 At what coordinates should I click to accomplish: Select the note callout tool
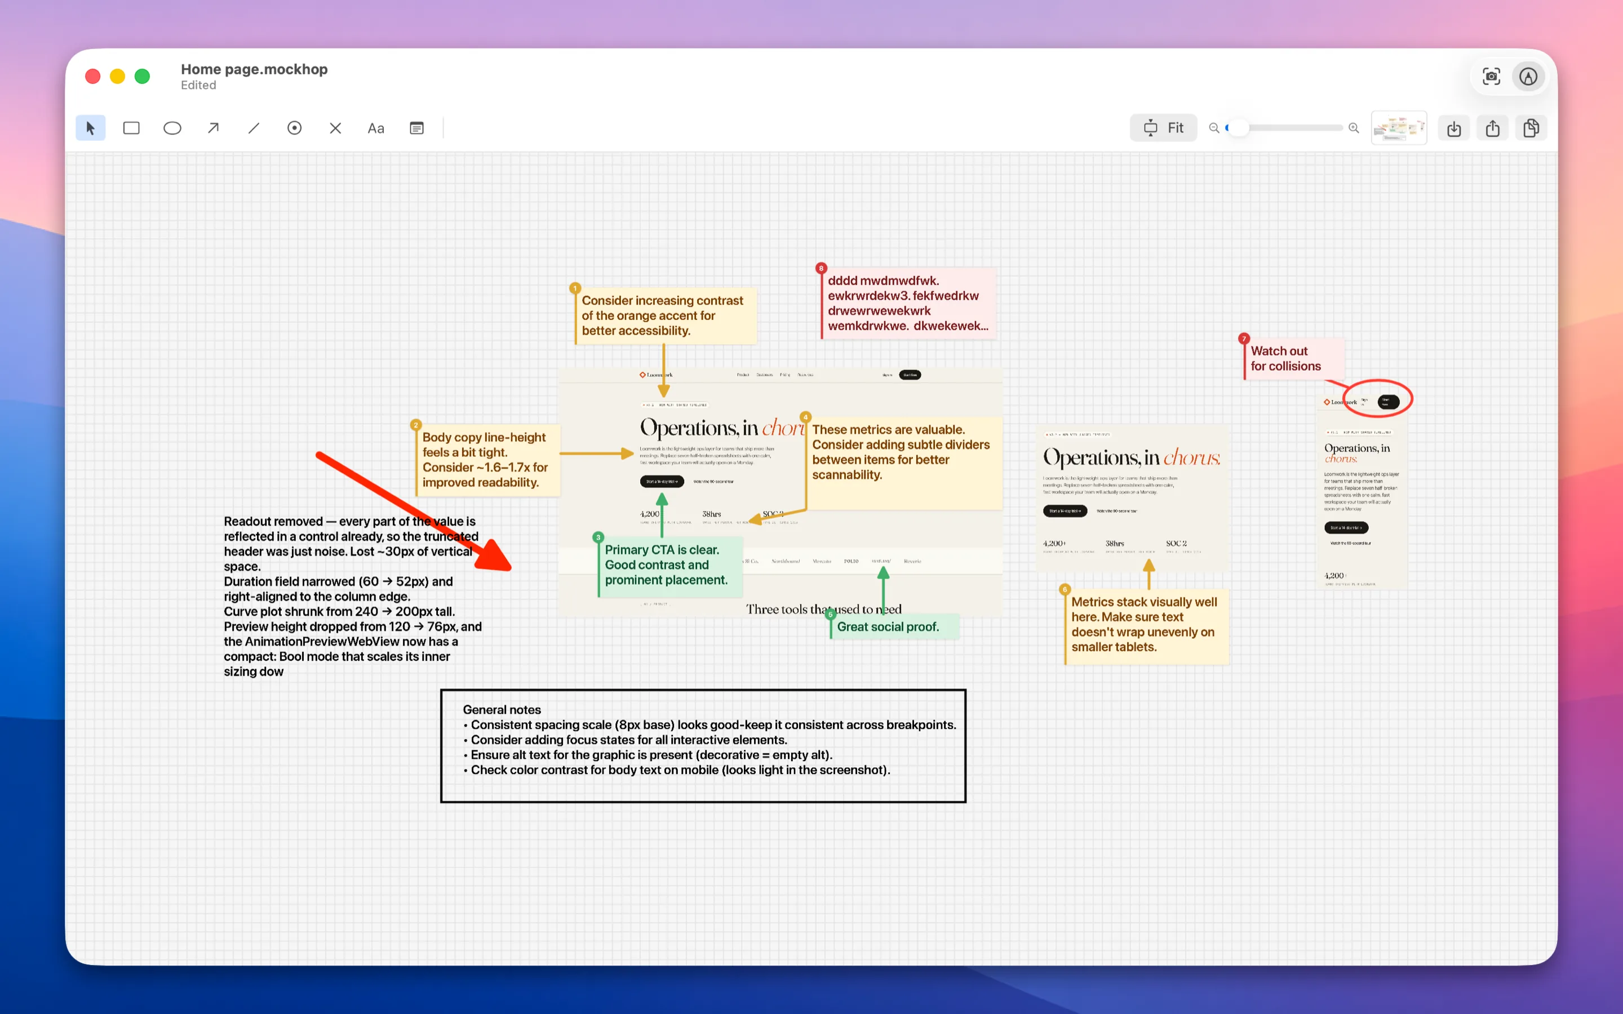416,127
